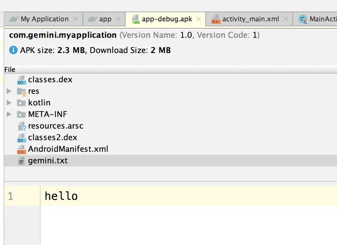The image size is (337, 245).
Task: Click line number 1 in preview gutter
Action: pos(11,196)
